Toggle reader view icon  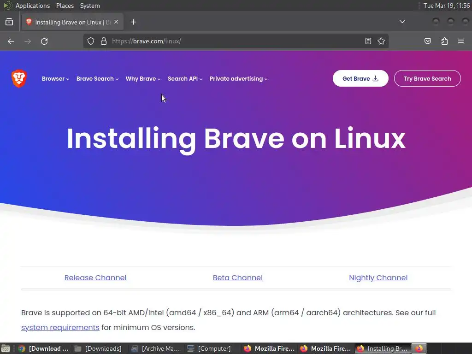(x=368, y=41)
